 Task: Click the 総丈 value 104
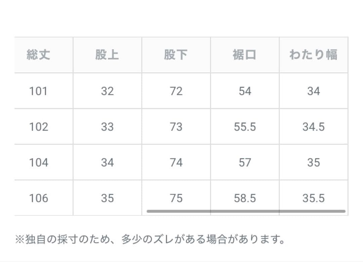[x=38, y=162]
